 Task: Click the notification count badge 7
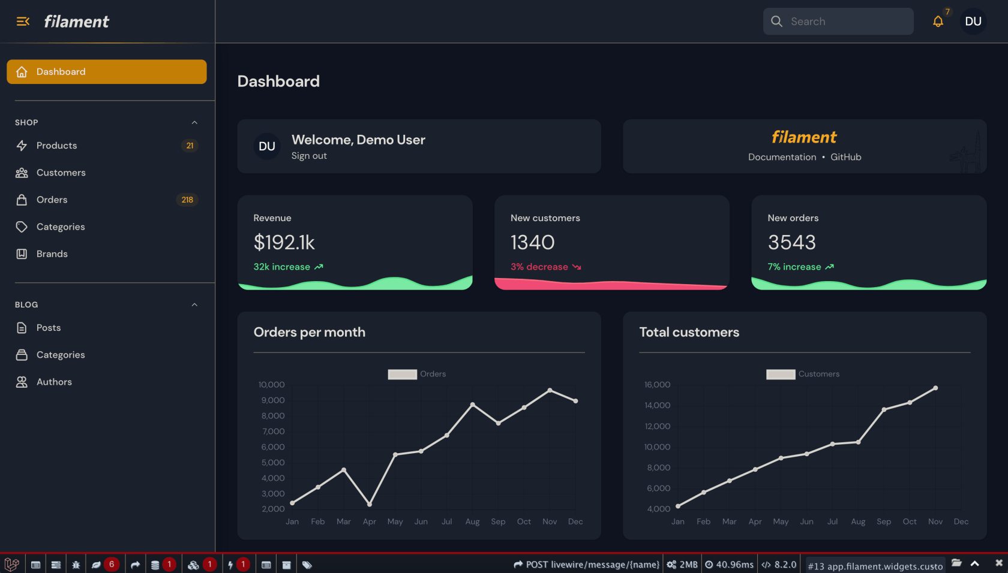point(947,12)
